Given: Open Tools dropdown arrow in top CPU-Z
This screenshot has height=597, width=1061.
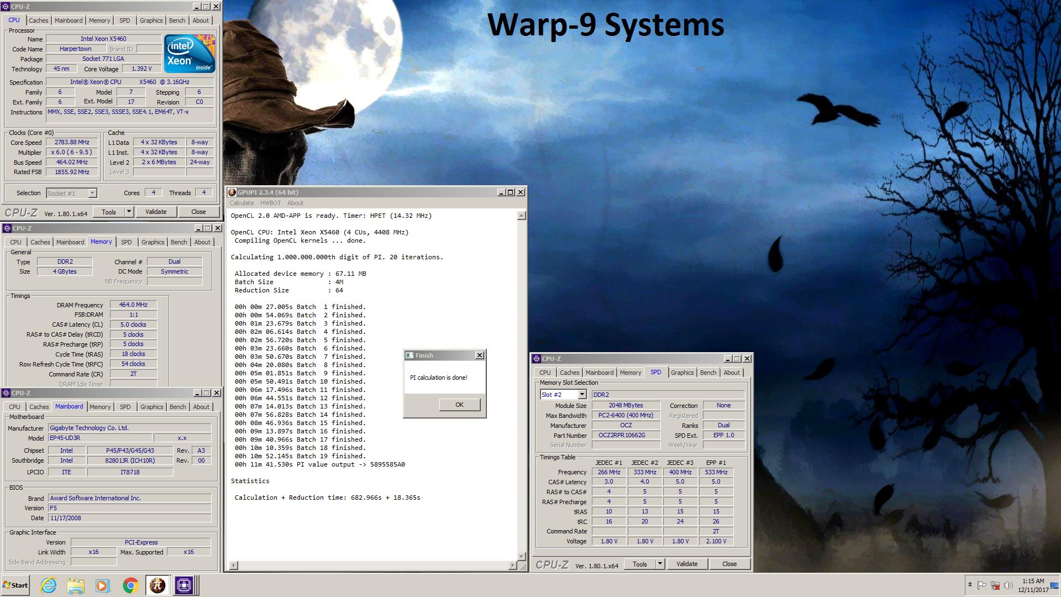Looking at the screenshot, I should click(129, 212).
